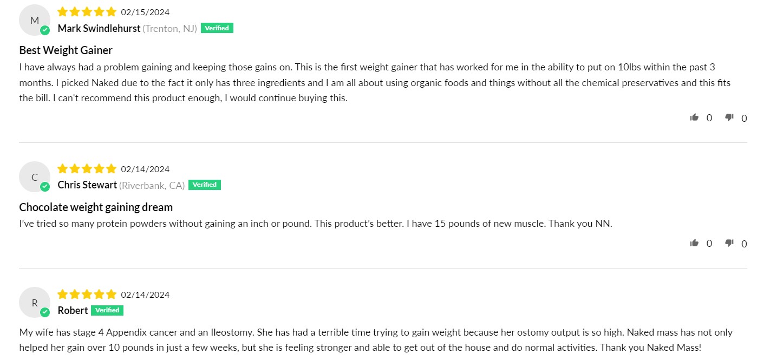Downvote Mark Swindlehurst's review with thumbs down

pyautogui.click(x=729, y=117)
